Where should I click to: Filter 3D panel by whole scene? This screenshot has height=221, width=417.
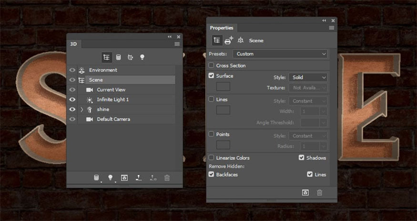tap(106, 57)
